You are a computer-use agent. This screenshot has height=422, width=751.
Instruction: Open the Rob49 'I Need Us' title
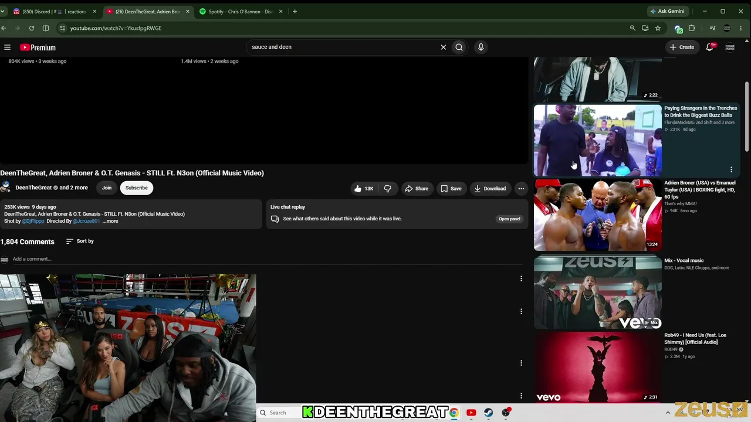coord(695,339)
